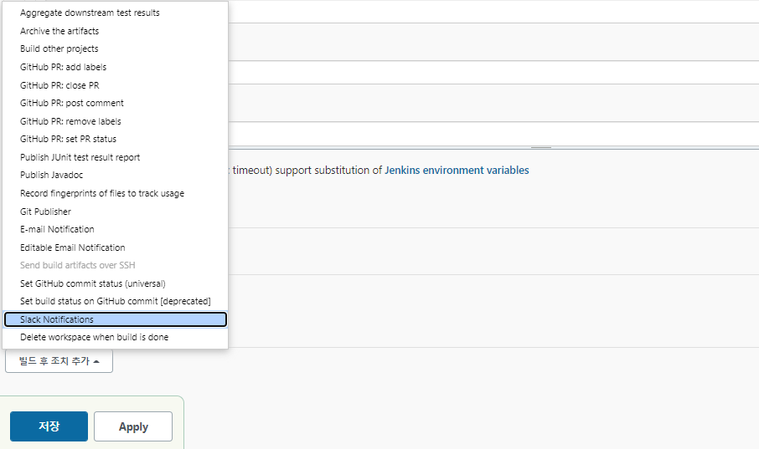This screenshot has height=449, width=759.
Task: Choose GitHub PR: post comment
Action: point(116,103)
